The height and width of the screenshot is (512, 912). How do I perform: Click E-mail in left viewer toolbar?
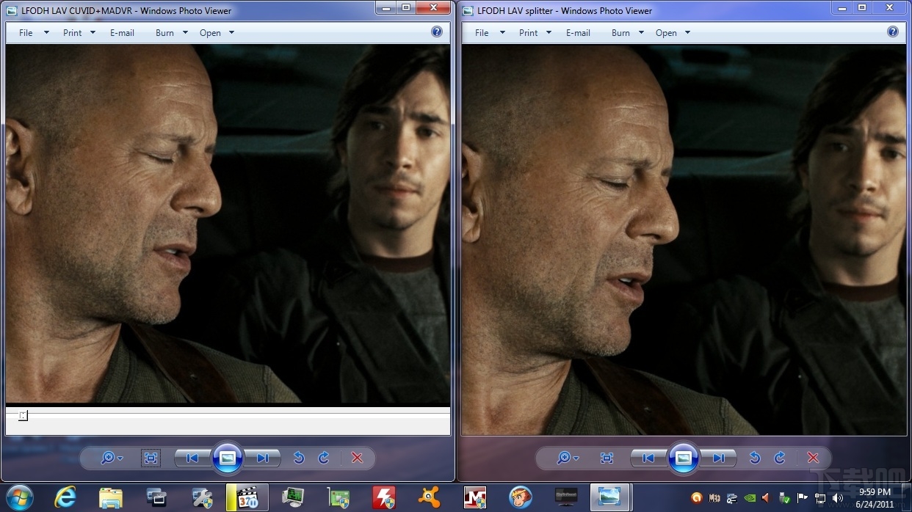pyautogui.click(x=122, y=33)
